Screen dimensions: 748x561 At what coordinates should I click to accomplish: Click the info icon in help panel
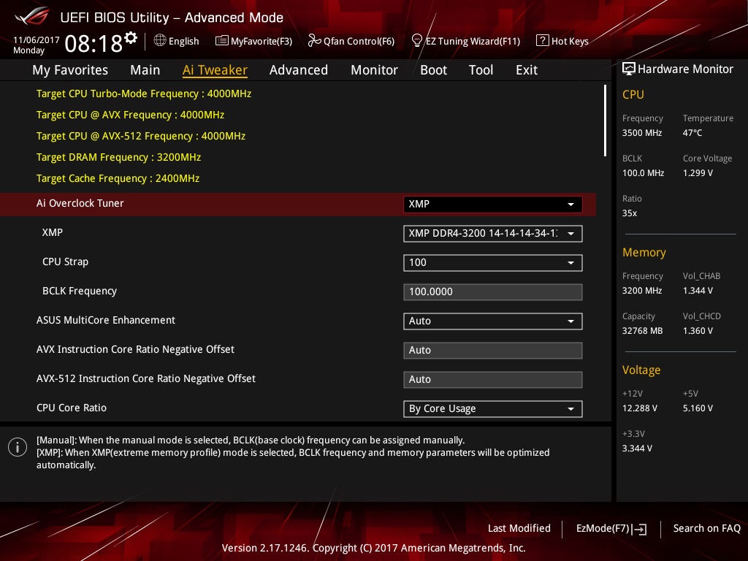click(x=18, y=447)
